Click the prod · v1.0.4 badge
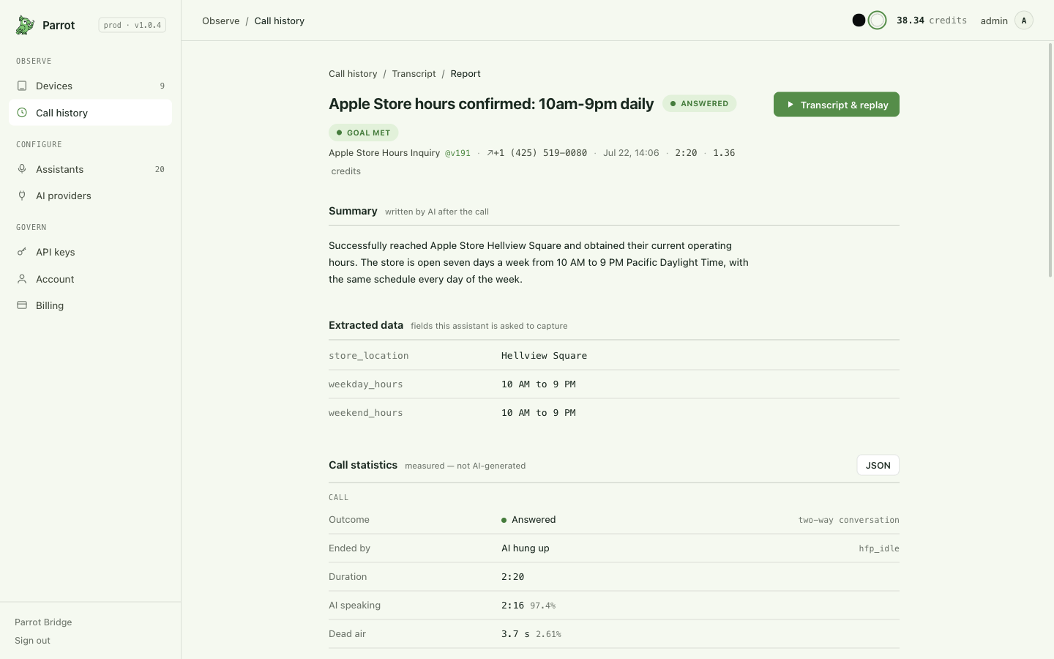This screenshot has height=659, width=1054. pyautogui.click(x=132, y=25)
